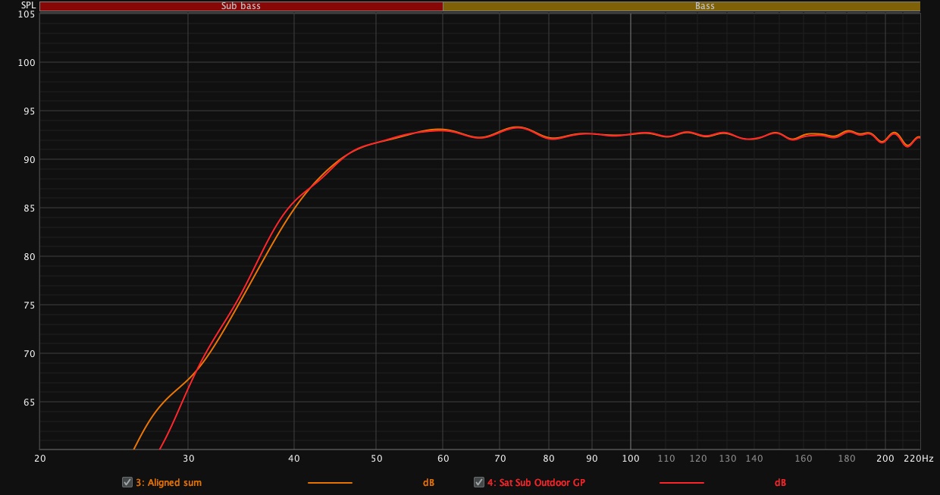Click the 75 value on SPL axis
Image resolution: width=940 pixels, height=495 pixels.
[x=29, y=305]
